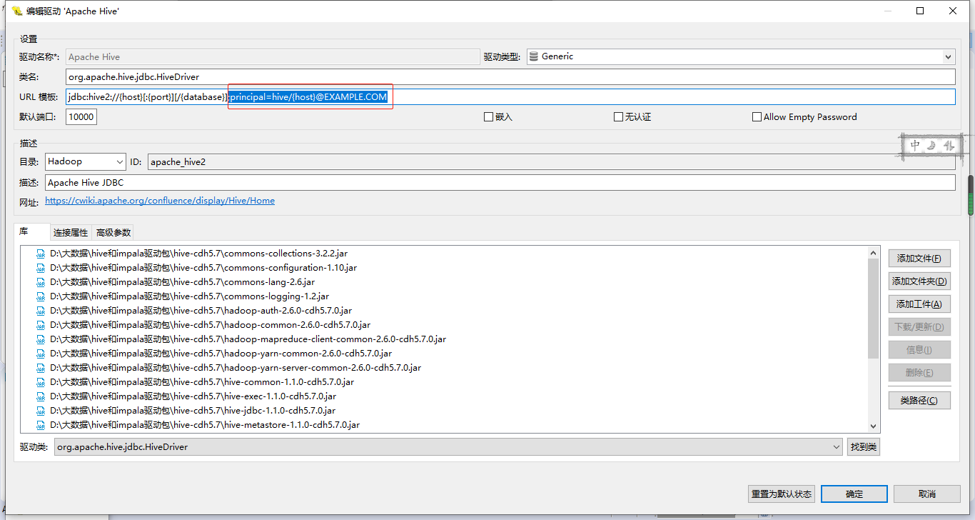Click the 添加工件 button

(x=919, y=304)
